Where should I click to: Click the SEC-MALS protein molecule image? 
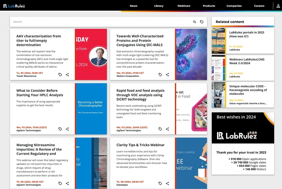tap(191, 54)
